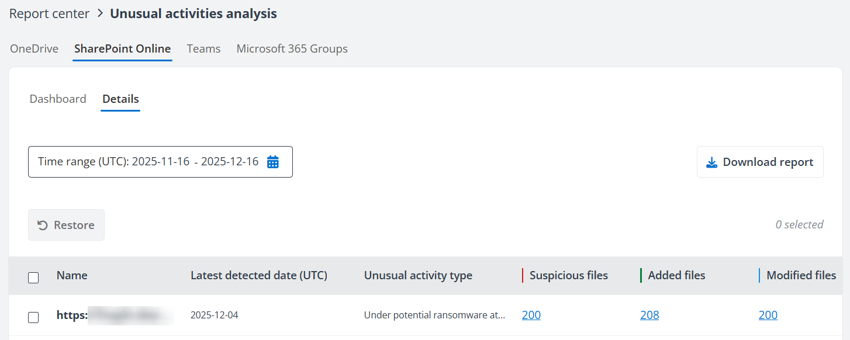Click the calendar icon in time range

tap(273, 162)
